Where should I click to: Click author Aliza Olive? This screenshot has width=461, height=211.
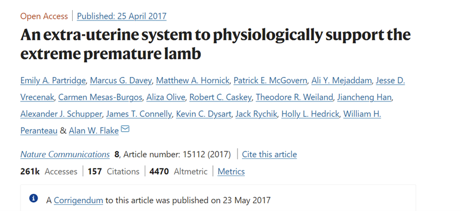click(x=166, y=97)
